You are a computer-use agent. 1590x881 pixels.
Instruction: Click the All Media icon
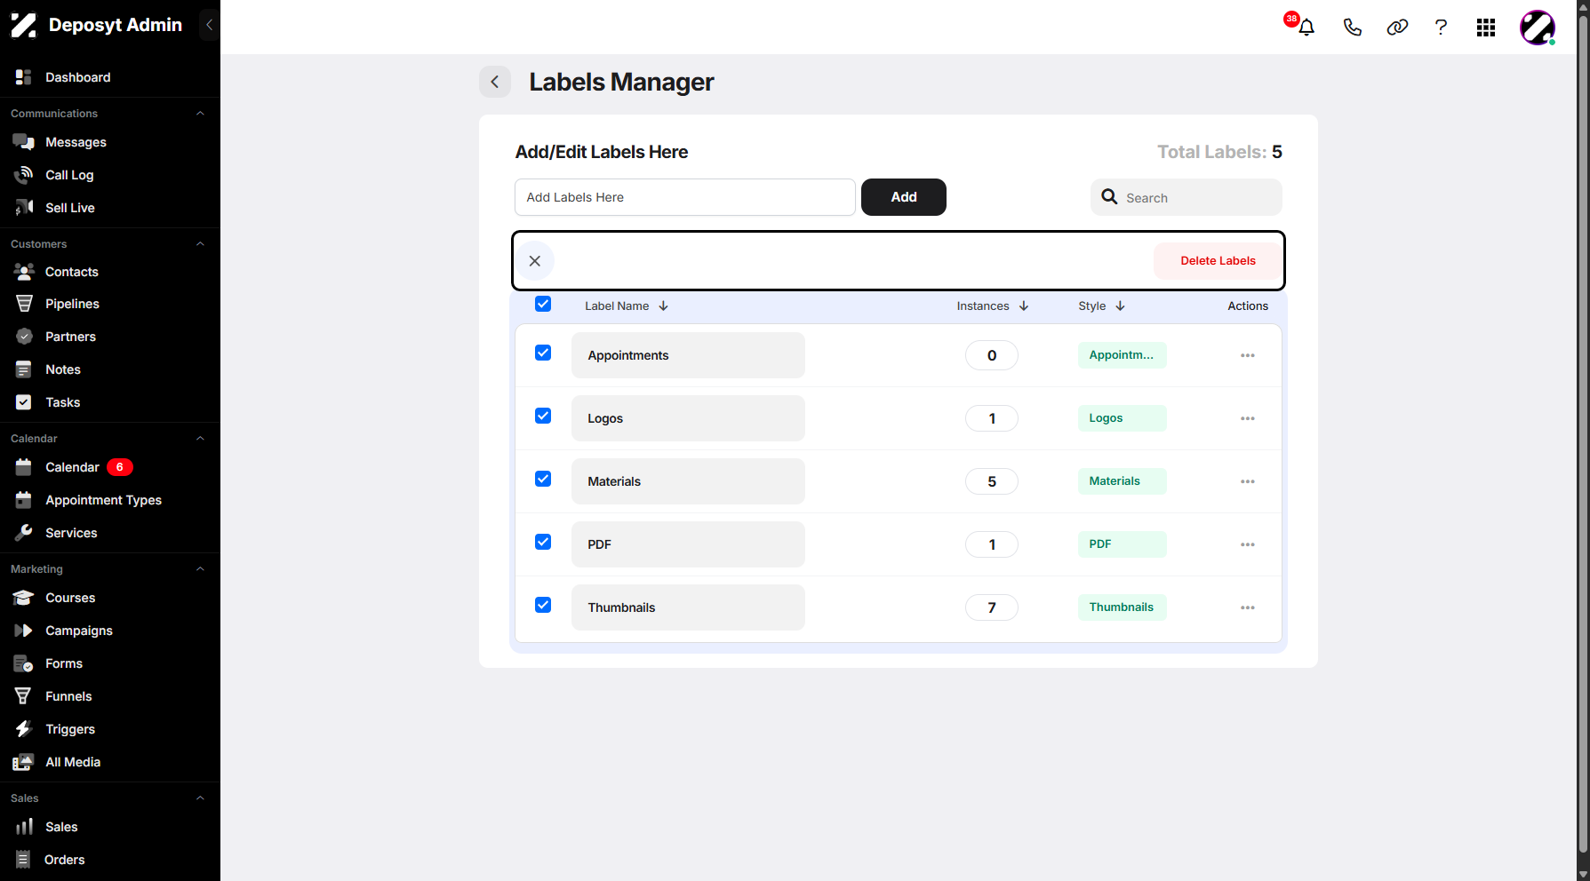pos(24,762)
